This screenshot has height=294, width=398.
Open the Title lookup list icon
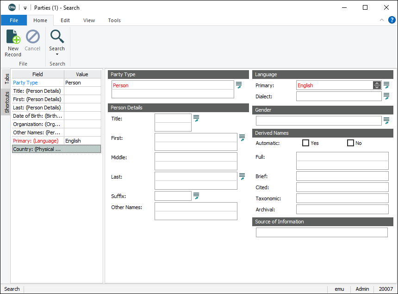tap(196, 119)
